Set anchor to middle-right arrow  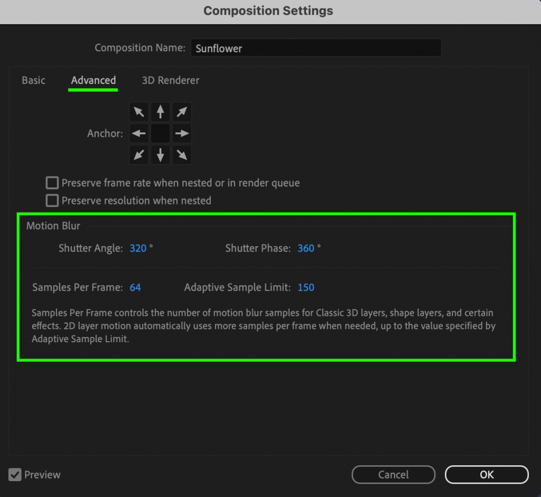182,134
